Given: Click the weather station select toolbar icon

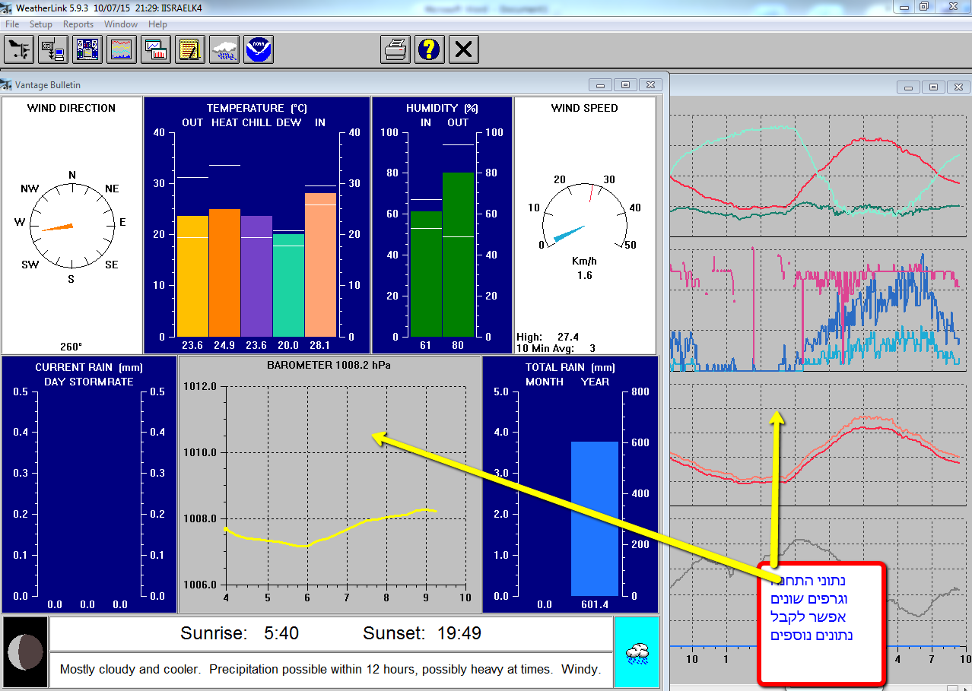Looking at the screenshot, I should pos(19,50).
